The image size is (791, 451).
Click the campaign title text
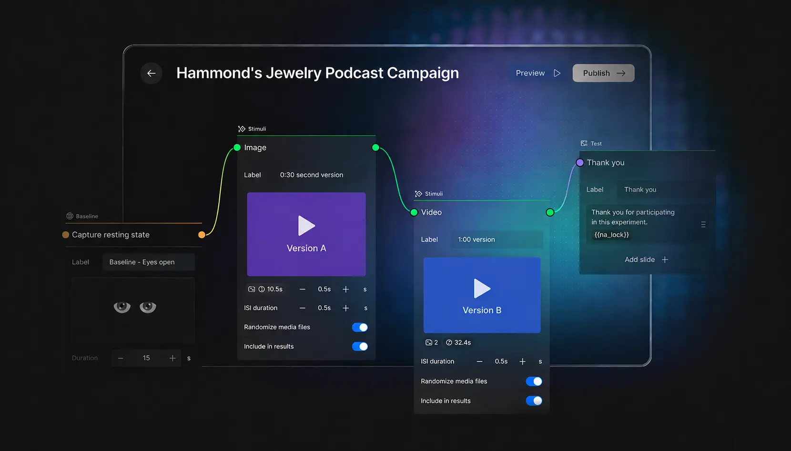tap(317, 73)
